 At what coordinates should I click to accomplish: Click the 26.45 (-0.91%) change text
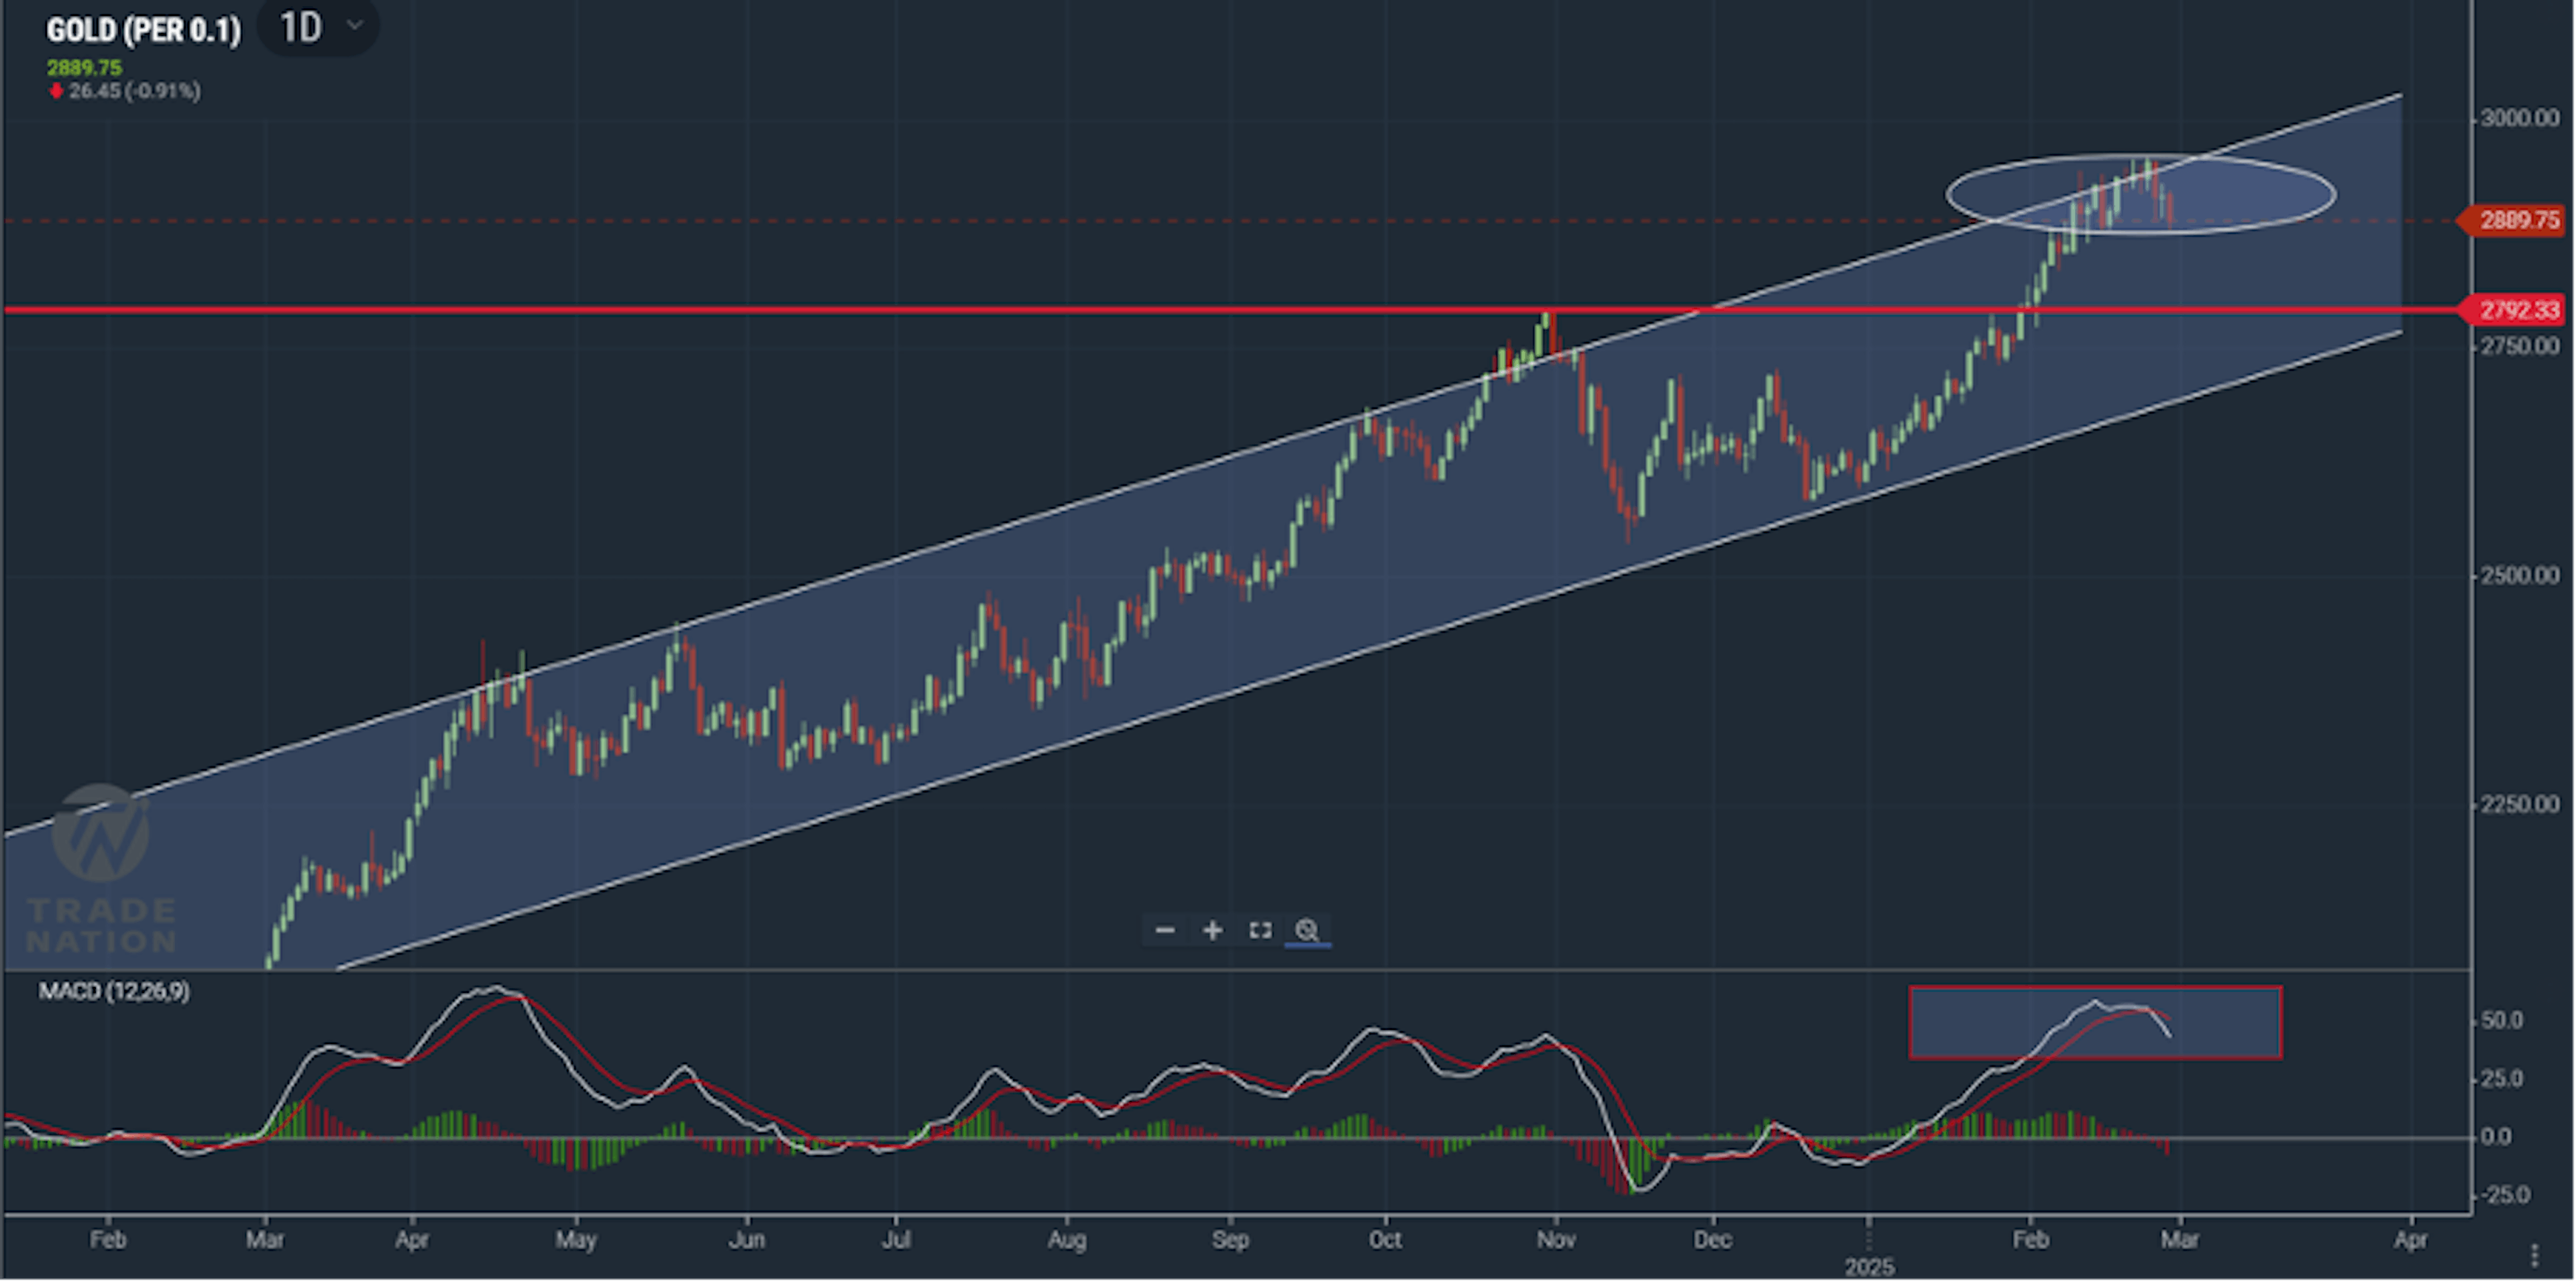click(134, 91)
